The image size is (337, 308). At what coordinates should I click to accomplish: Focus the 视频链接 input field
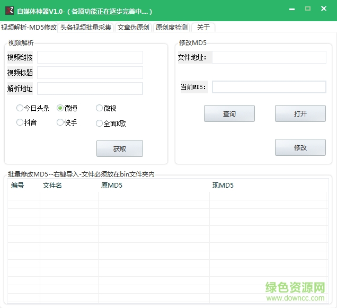click(90, 57)
